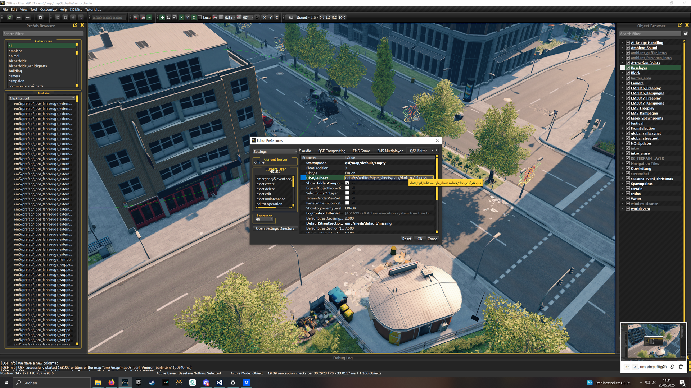Click the grid snapping icon

pyautogui.click(x=221, y=17)
